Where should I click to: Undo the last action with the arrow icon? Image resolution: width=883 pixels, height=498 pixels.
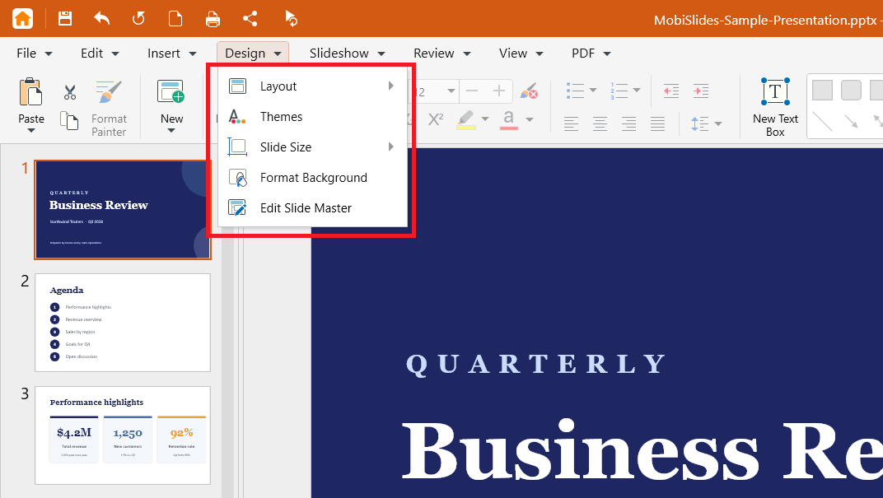[x=102, y=19]
